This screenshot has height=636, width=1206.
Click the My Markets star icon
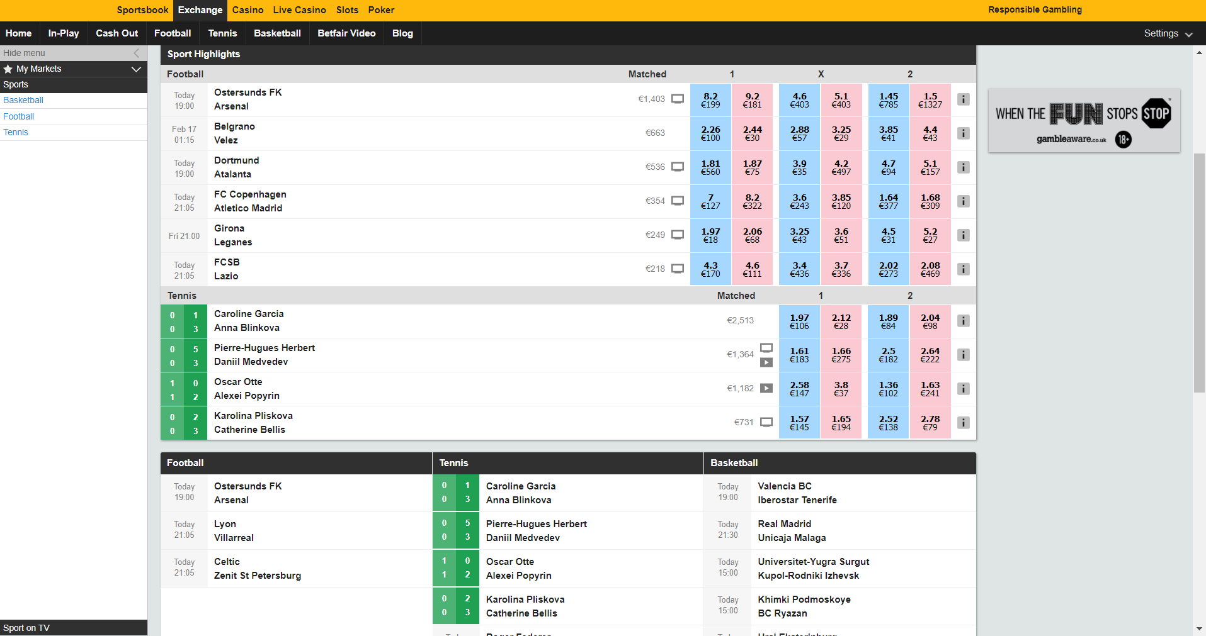tap(8, 69)
